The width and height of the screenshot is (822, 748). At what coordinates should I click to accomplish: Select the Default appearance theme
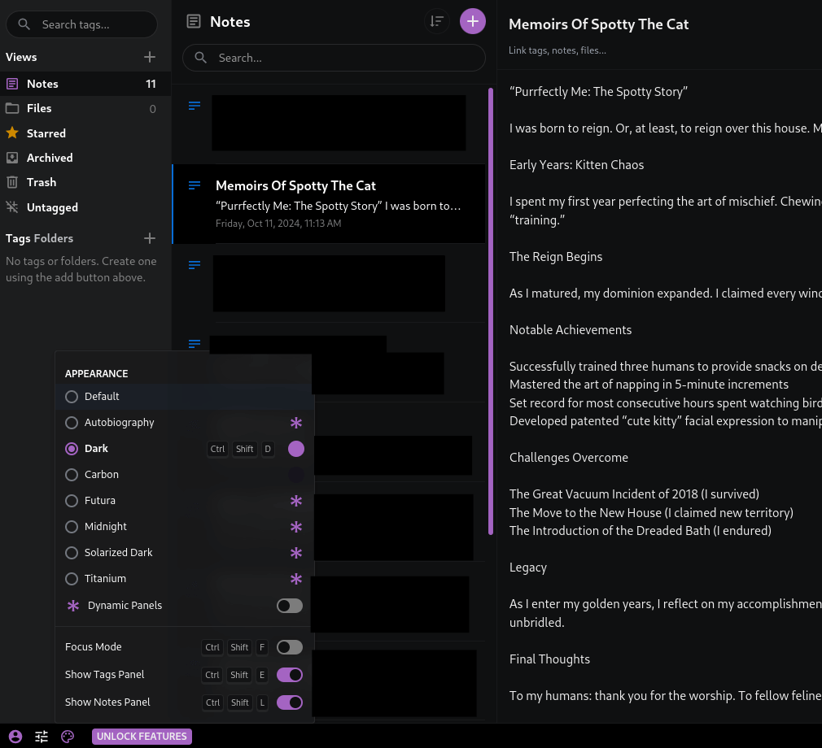point(72,397)
